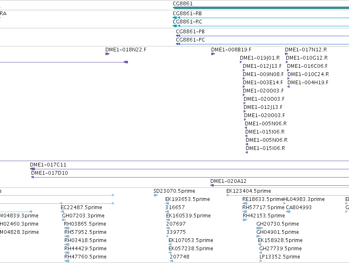Select the DME1-004H19.F label
Viewport: 349px width, 263px height.
[x=308, y=83]
